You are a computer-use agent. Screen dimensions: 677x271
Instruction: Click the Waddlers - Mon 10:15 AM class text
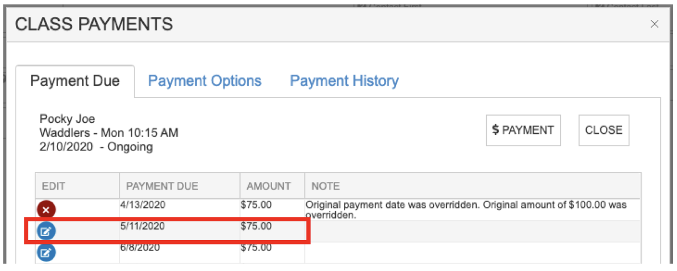[109, 133]
